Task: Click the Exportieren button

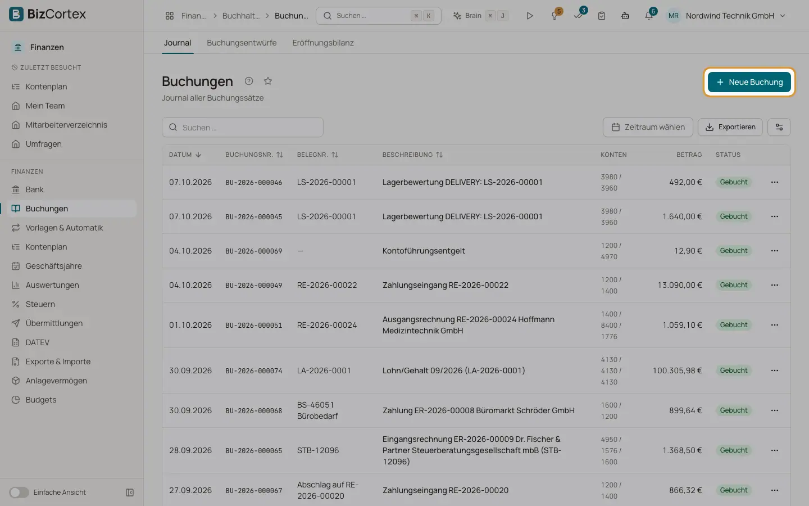Action: (730, 127)
